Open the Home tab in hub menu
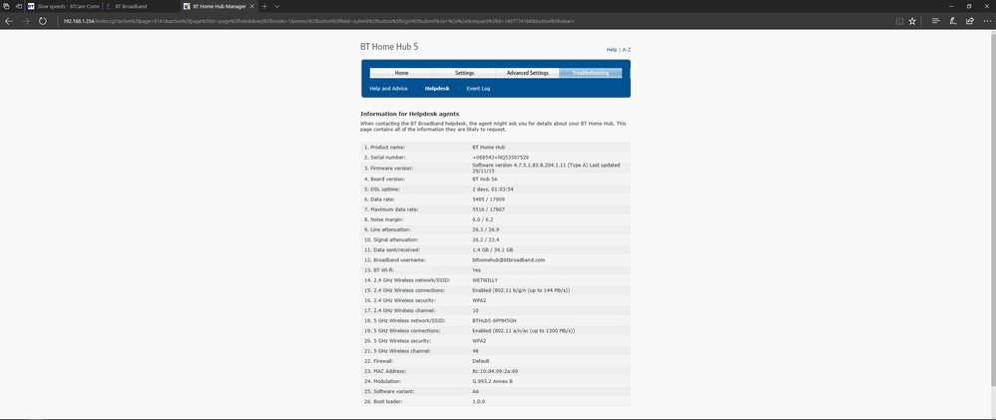Screen dimensions: 996x420 [401, 73]
